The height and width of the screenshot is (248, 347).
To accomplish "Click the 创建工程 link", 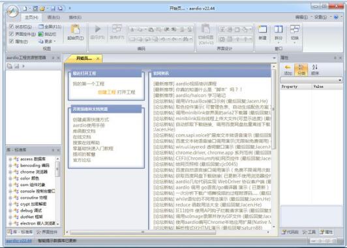I will pos(107,92).
